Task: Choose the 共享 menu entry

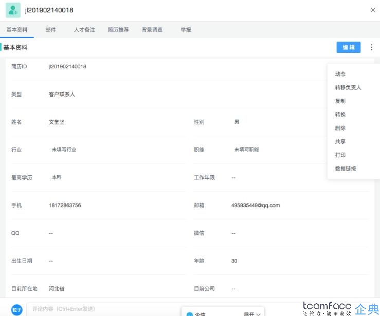Action: [340, 141]
